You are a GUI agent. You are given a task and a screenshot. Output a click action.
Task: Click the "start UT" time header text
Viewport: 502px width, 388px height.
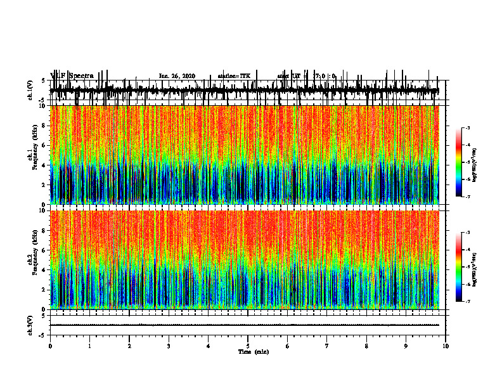click(x=289, y=76)
